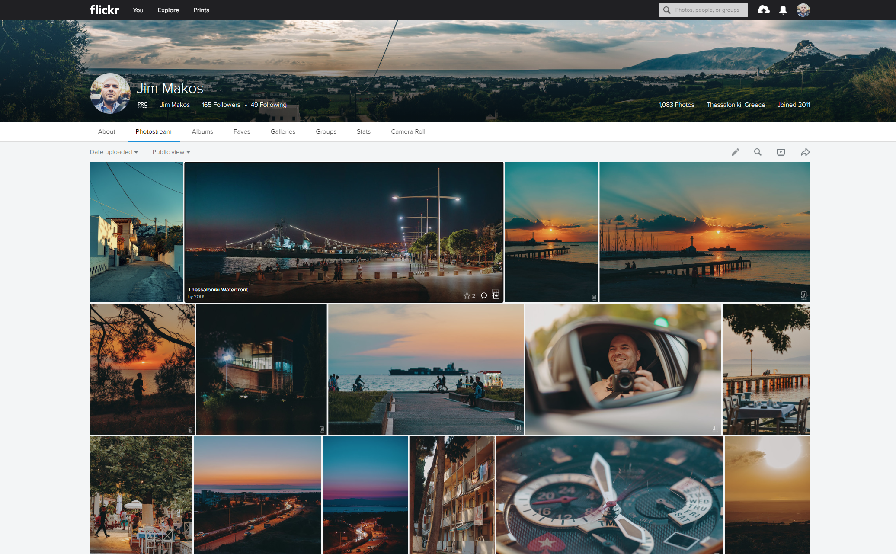Click the search magnifier in search box
The image size is (896, 554).
tap(667, 10)
